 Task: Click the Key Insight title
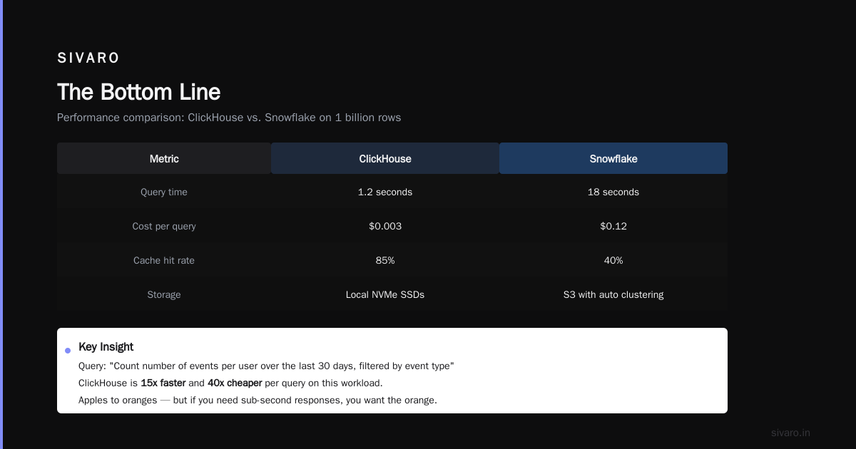point(106,347)
